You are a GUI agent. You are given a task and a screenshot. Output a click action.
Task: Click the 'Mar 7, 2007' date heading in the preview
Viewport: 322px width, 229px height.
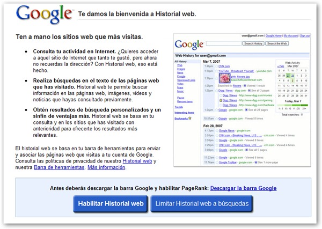(211, 62)
